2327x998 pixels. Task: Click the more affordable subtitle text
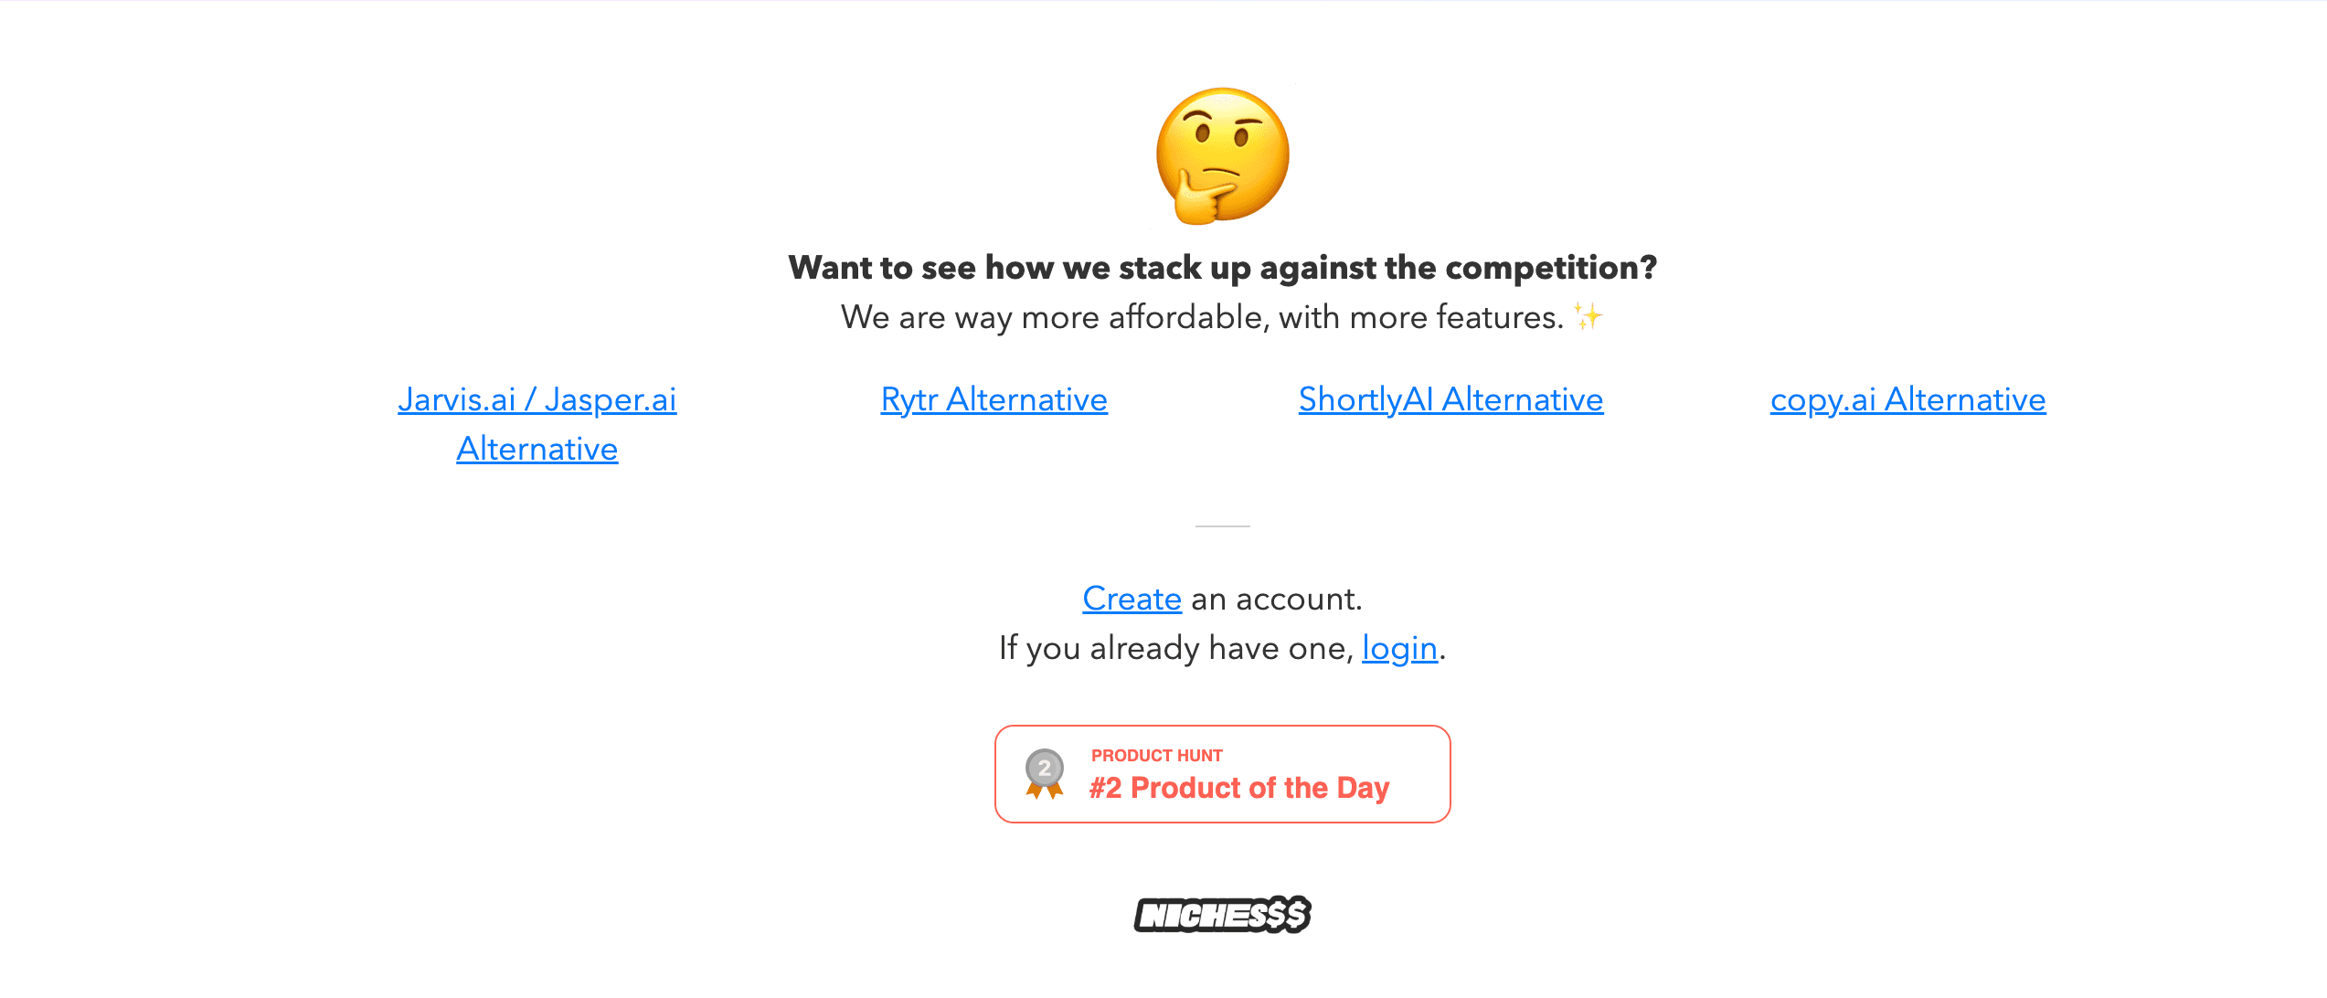click(x=1203, y=317)
